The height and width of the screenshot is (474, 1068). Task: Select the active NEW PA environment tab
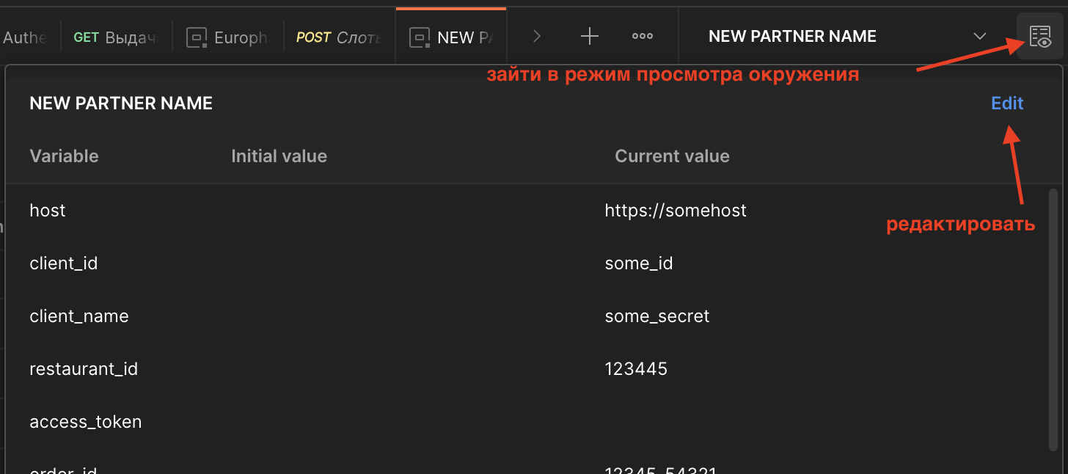[451, 37]
